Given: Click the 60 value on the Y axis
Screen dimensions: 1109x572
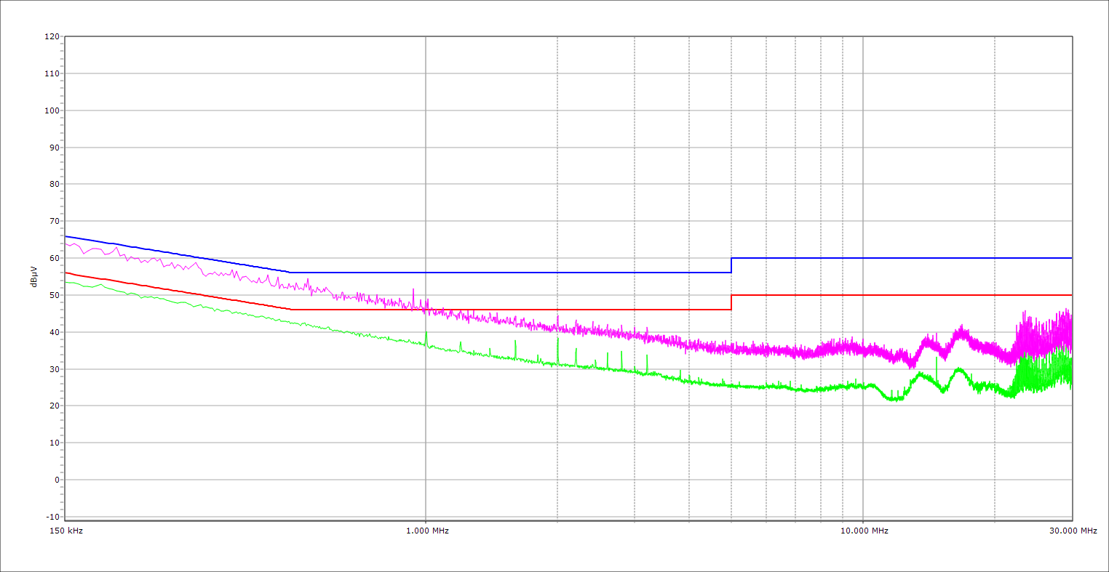Looking at the screenshot, I should click(54, 258).
